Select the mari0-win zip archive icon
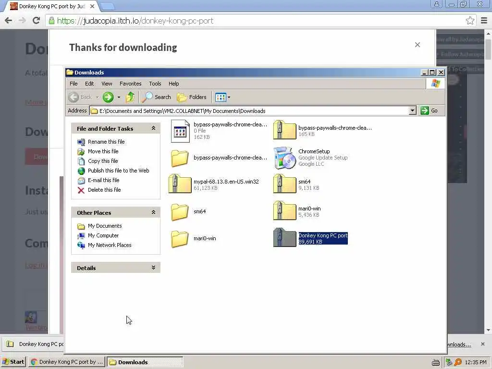 [284, 211]
